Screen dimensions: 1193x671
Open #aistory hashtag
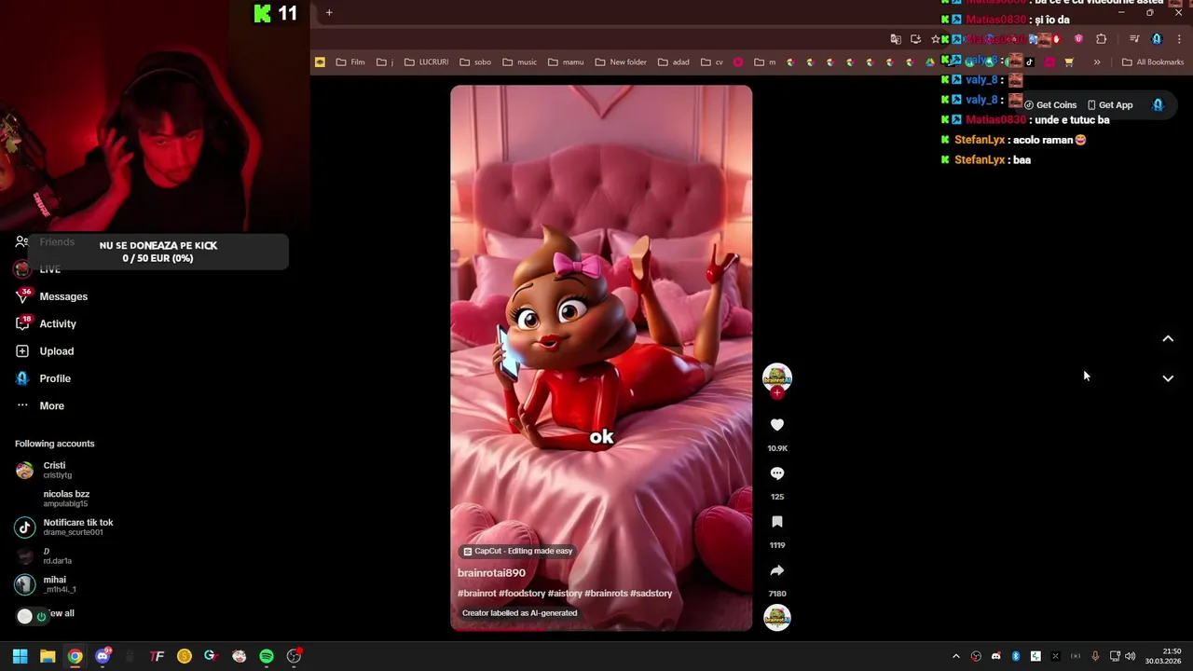(x=565, y=594)
